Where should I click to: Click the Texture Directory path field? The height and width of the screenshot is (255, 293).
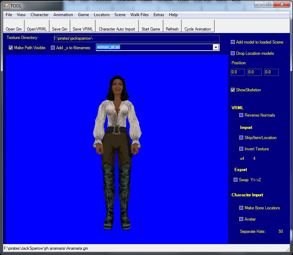tap(137, 39)
